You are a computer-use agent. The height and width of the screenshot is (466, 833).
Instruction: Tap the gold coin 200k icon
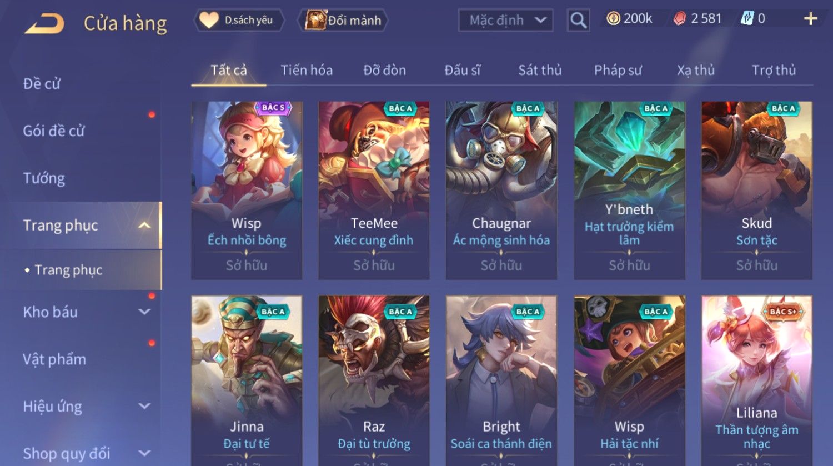(x=613, y=19)
